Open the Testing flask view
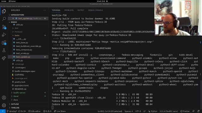202x113 pixels. tap(4, 50)
